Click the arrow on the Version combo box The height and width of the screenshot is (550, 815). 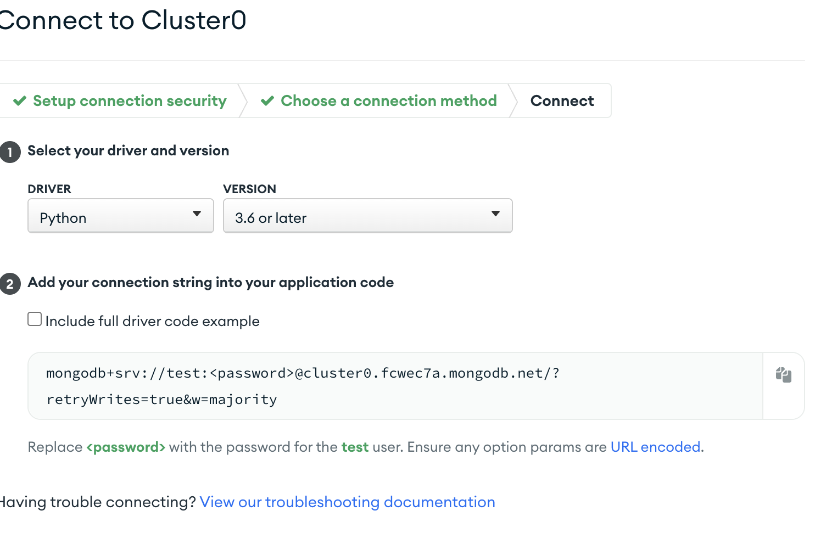click(495, 214)
